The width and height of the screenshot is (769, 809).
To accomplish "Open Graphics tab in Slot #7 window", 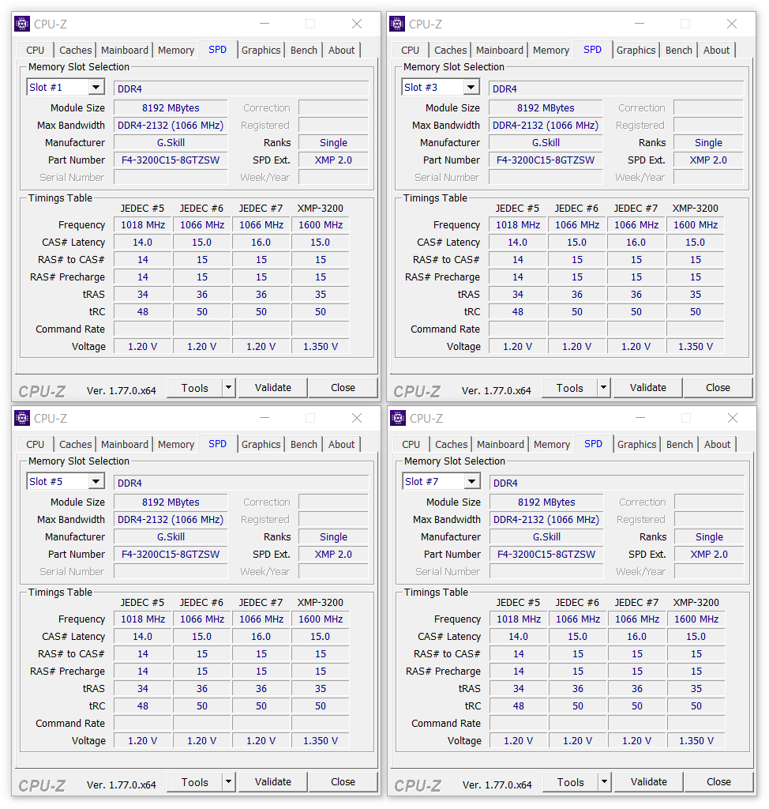I will tap(637, 444).
